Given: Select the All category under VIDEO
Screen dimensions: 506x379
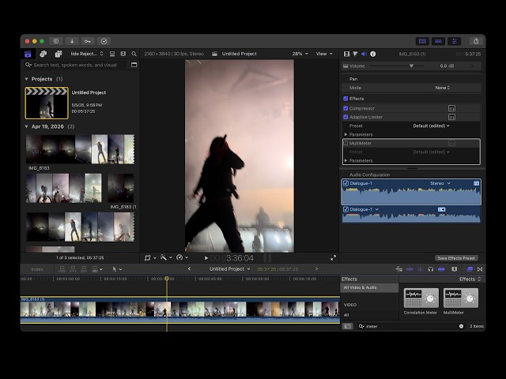Looking at the screenshot, I should pos(346,315).
